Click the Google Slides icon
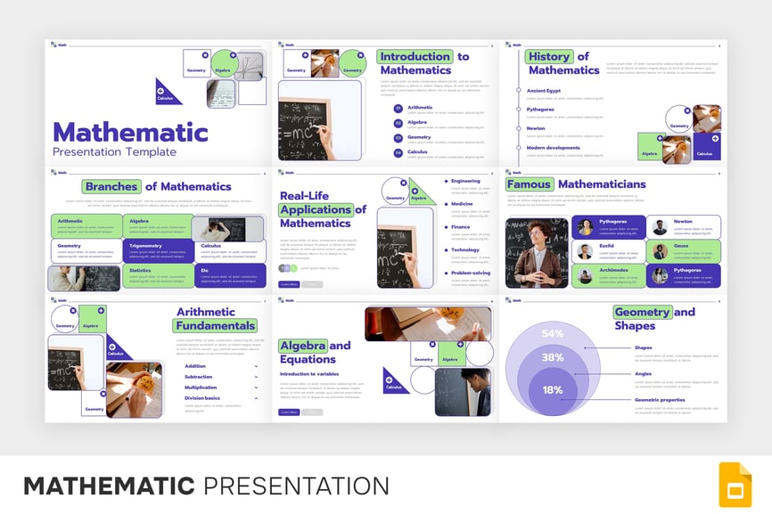 tap(735, 485)
